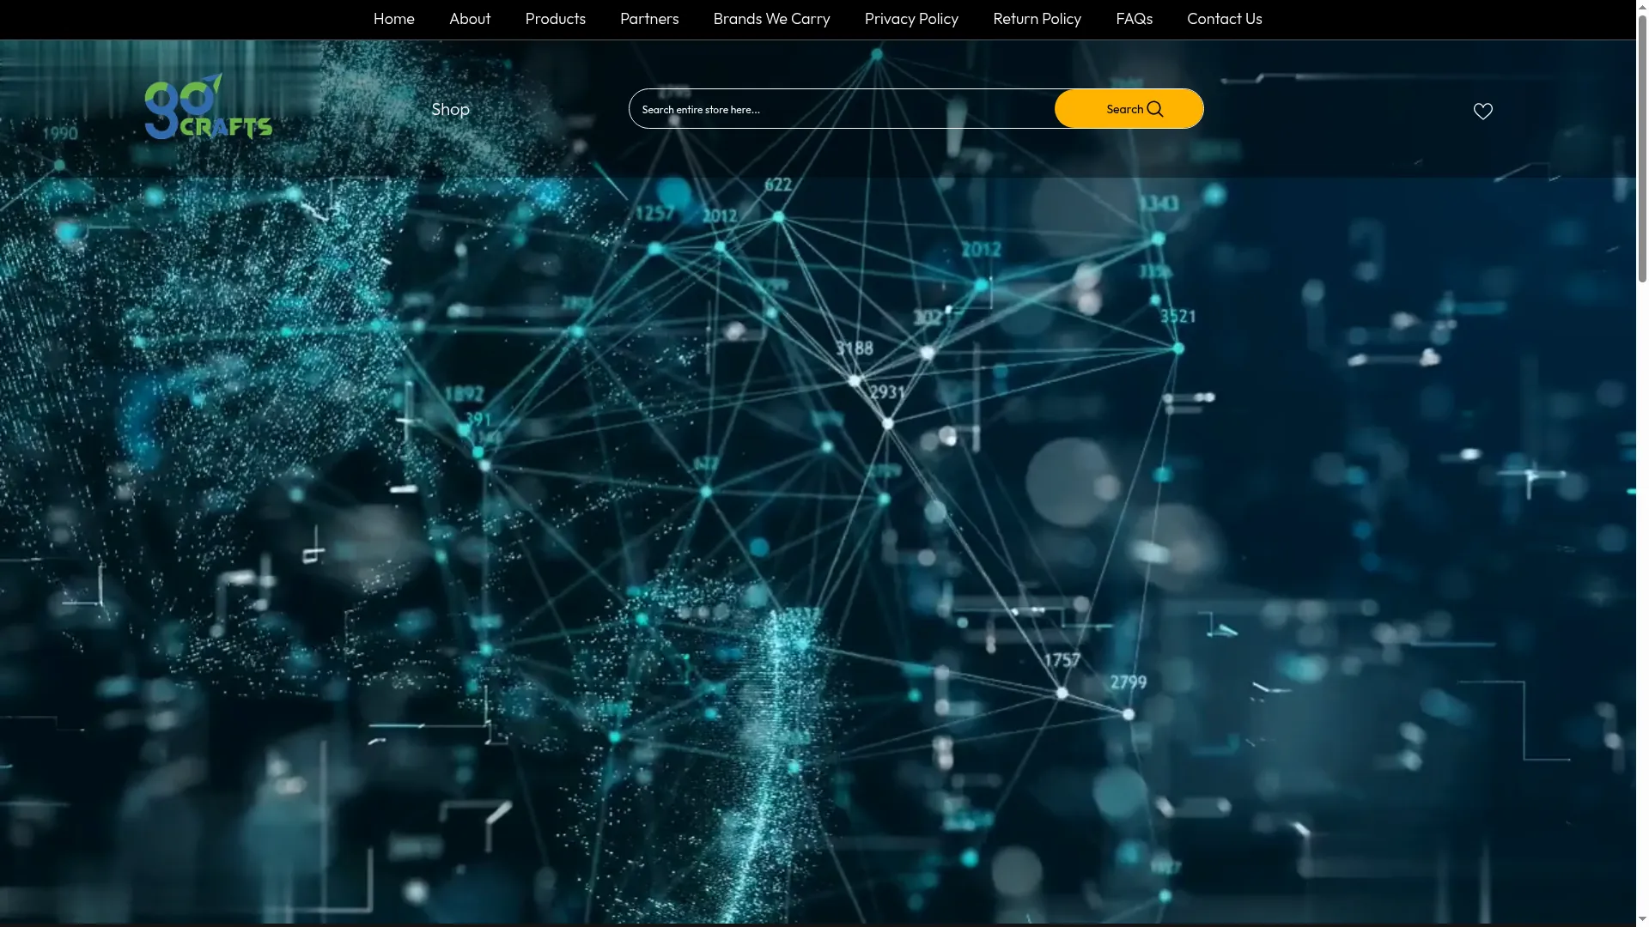Open Brands We Carry
The width and height of the screenshot is (1649, 927).
[771, 19]
